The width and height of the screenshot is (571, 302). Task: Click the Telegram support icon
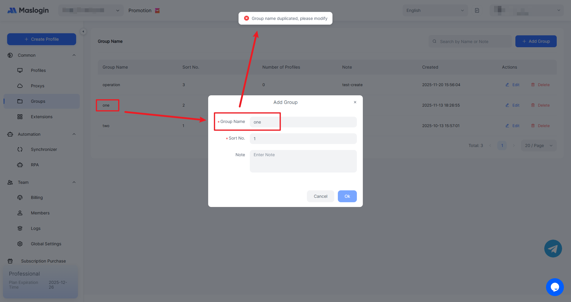click(553, 249)
